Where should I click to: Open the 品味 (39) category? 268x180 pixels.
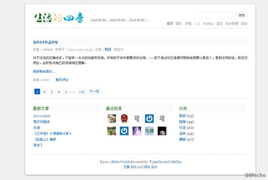[182, 134]
